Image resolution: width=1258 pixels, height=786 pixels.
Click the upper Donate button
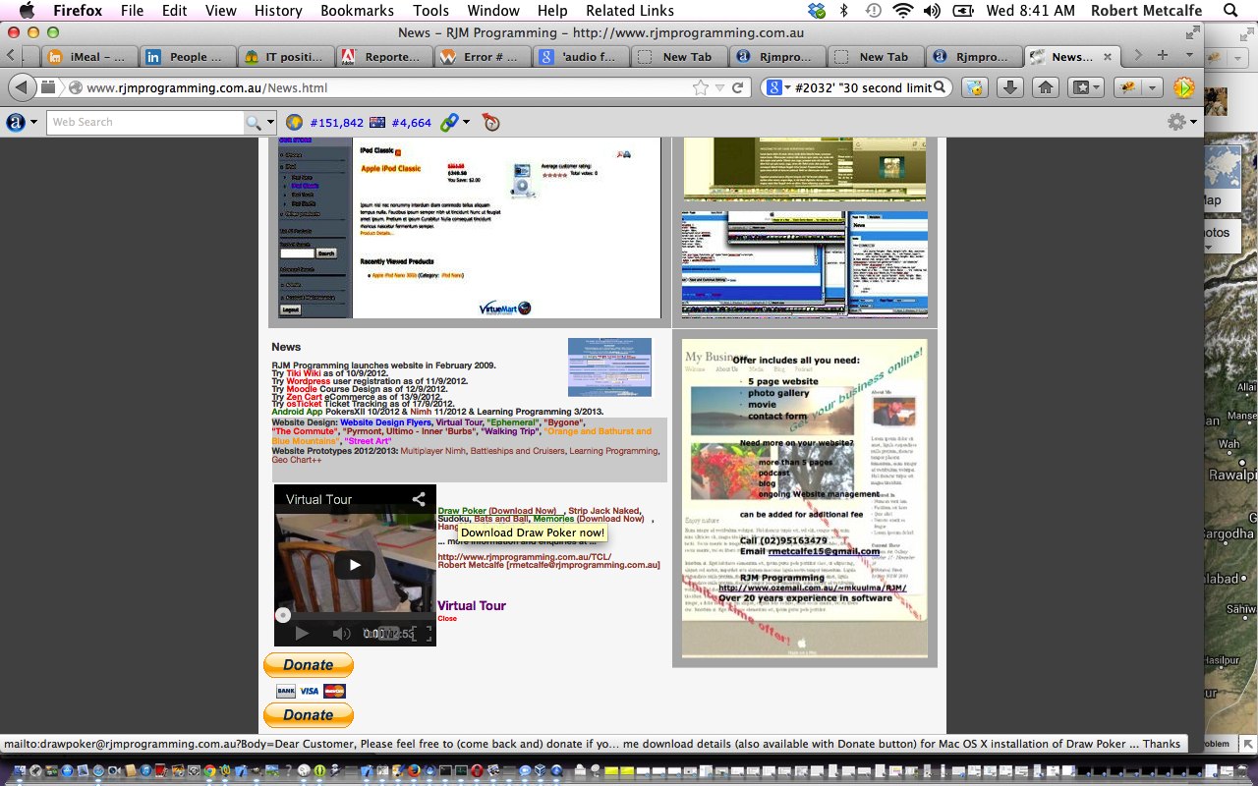click(308, 665)
